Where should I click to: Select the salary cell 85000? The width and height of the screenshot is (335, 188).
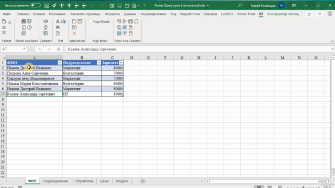[x=113, y=94]
